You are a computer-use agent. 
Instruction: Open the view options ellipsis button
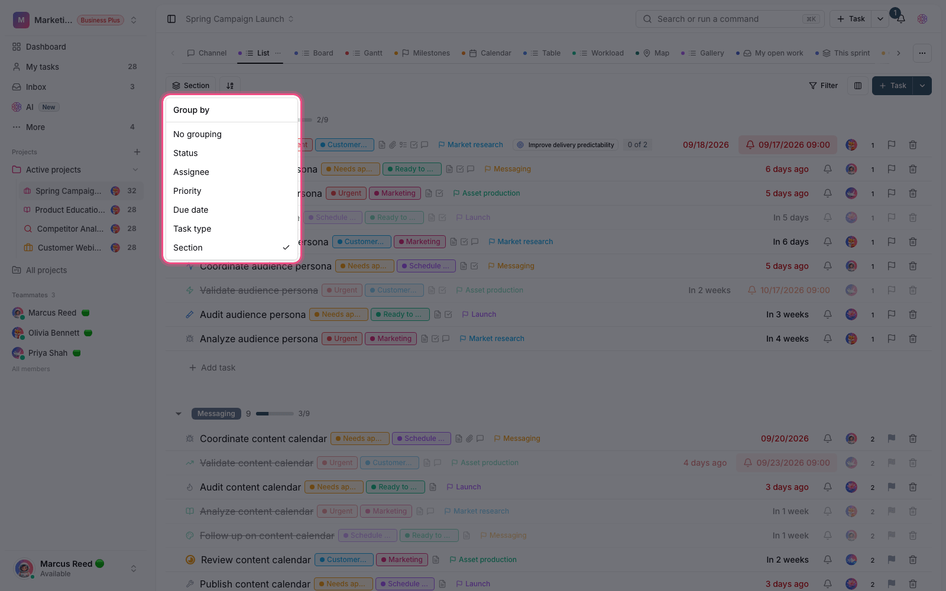click(x=922, y=53)
